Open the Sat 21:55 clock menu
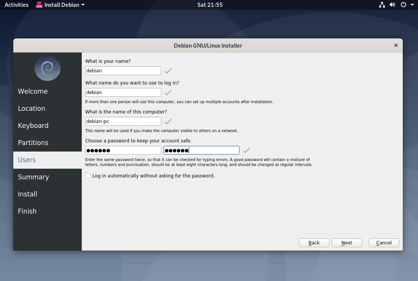 tap(210, 5)
